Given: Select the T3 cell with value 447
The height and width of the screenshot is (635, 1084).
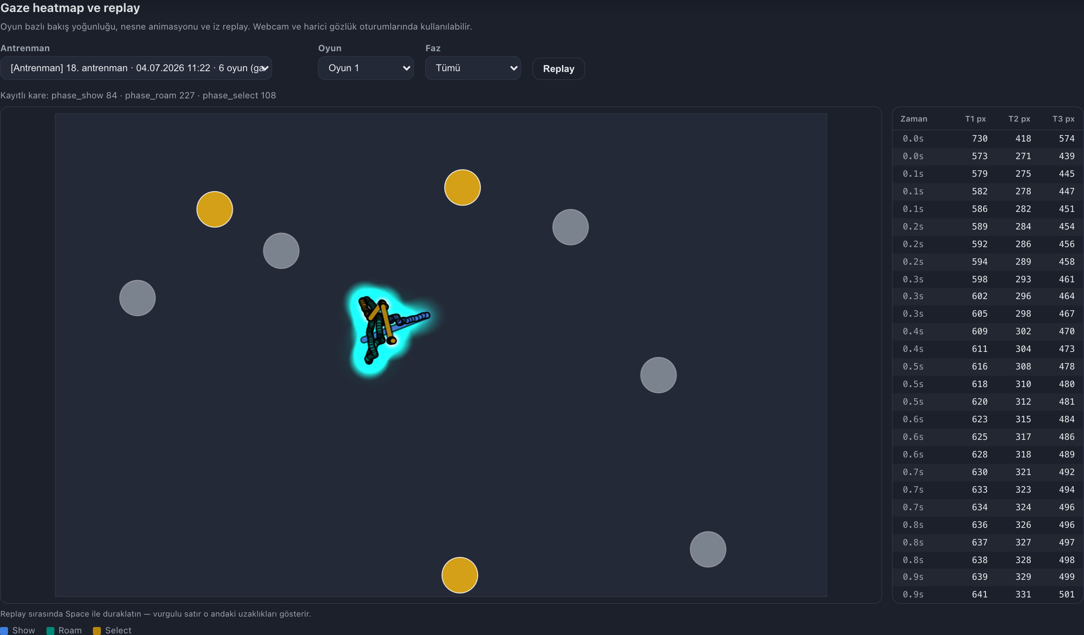Looking at the screenshot, I should (1066, 191).
